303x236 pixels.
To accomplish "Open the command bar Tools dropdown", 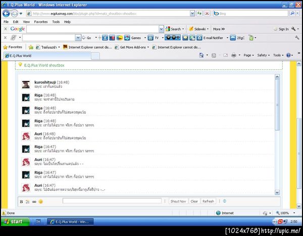I will [278, 55].
